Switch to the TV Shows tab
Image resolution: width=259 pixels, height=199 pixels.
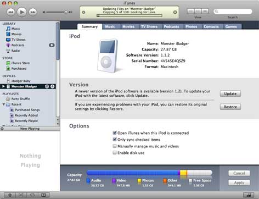click(149, 26)
